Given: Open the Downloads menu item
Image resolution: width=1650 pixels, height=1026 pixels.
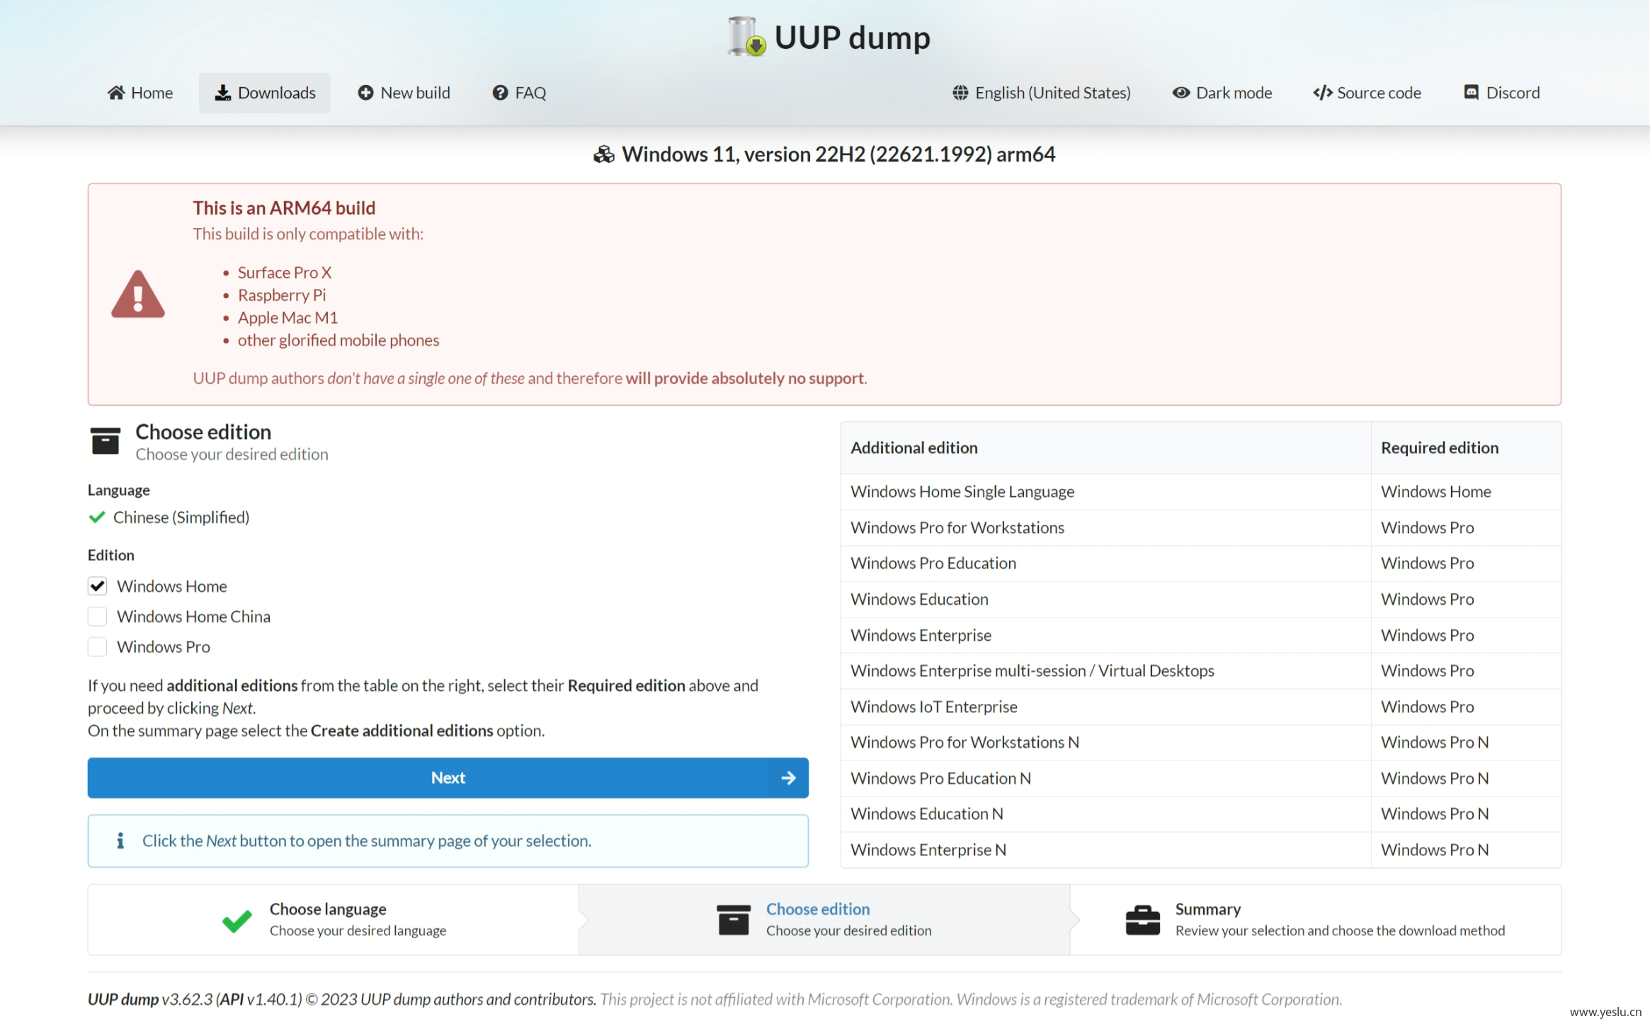Looking at the screenshot, I should coord(265,93).
